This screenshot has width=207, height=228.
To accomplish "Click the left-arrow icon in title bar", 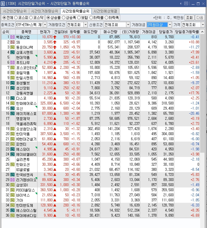I will [180, 4].
